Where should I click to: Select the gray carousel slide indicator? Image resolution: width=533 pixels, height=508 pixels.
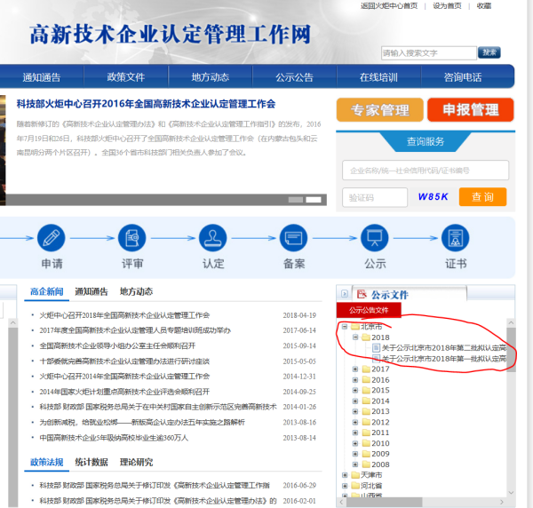(x=296, y=200)
